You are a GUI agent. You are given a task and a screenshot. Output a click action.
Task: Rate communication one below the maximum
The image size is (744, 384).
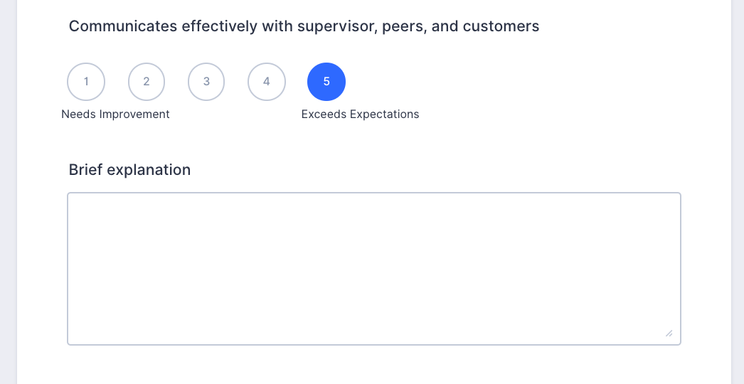coord(267,82)
